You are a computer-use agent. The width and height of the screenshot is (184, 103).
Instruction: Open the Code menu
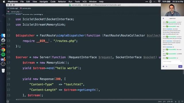click(x=53, y=2)
